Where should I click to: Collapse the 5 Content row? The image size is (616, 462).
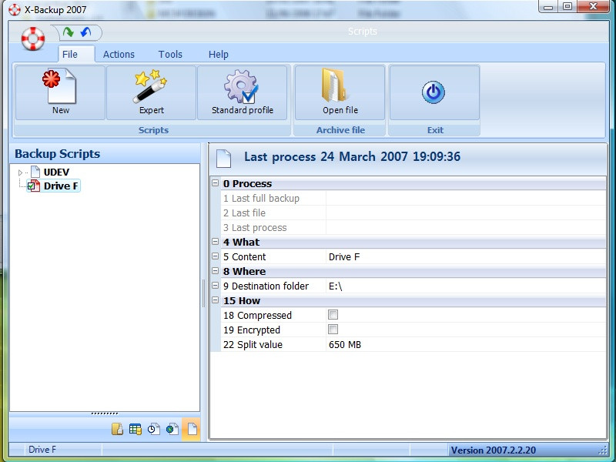point(216,256)
